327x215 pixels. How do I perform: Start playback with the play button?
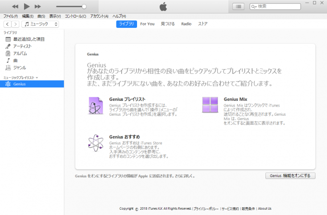(26, 6)
